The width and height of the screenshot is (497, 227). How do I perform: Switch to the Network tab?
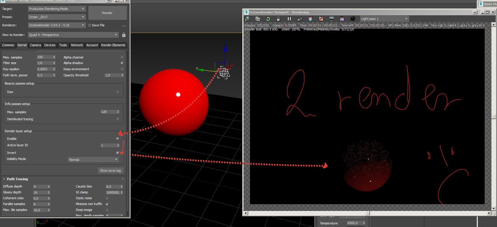point(77,45)
